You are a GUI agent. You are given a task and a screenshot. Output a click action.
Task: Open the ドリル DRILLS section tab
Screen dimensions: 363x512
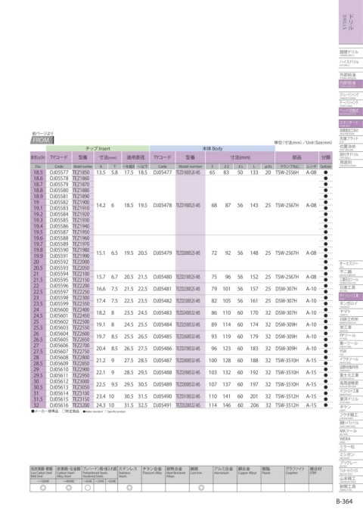click(351, 22)
